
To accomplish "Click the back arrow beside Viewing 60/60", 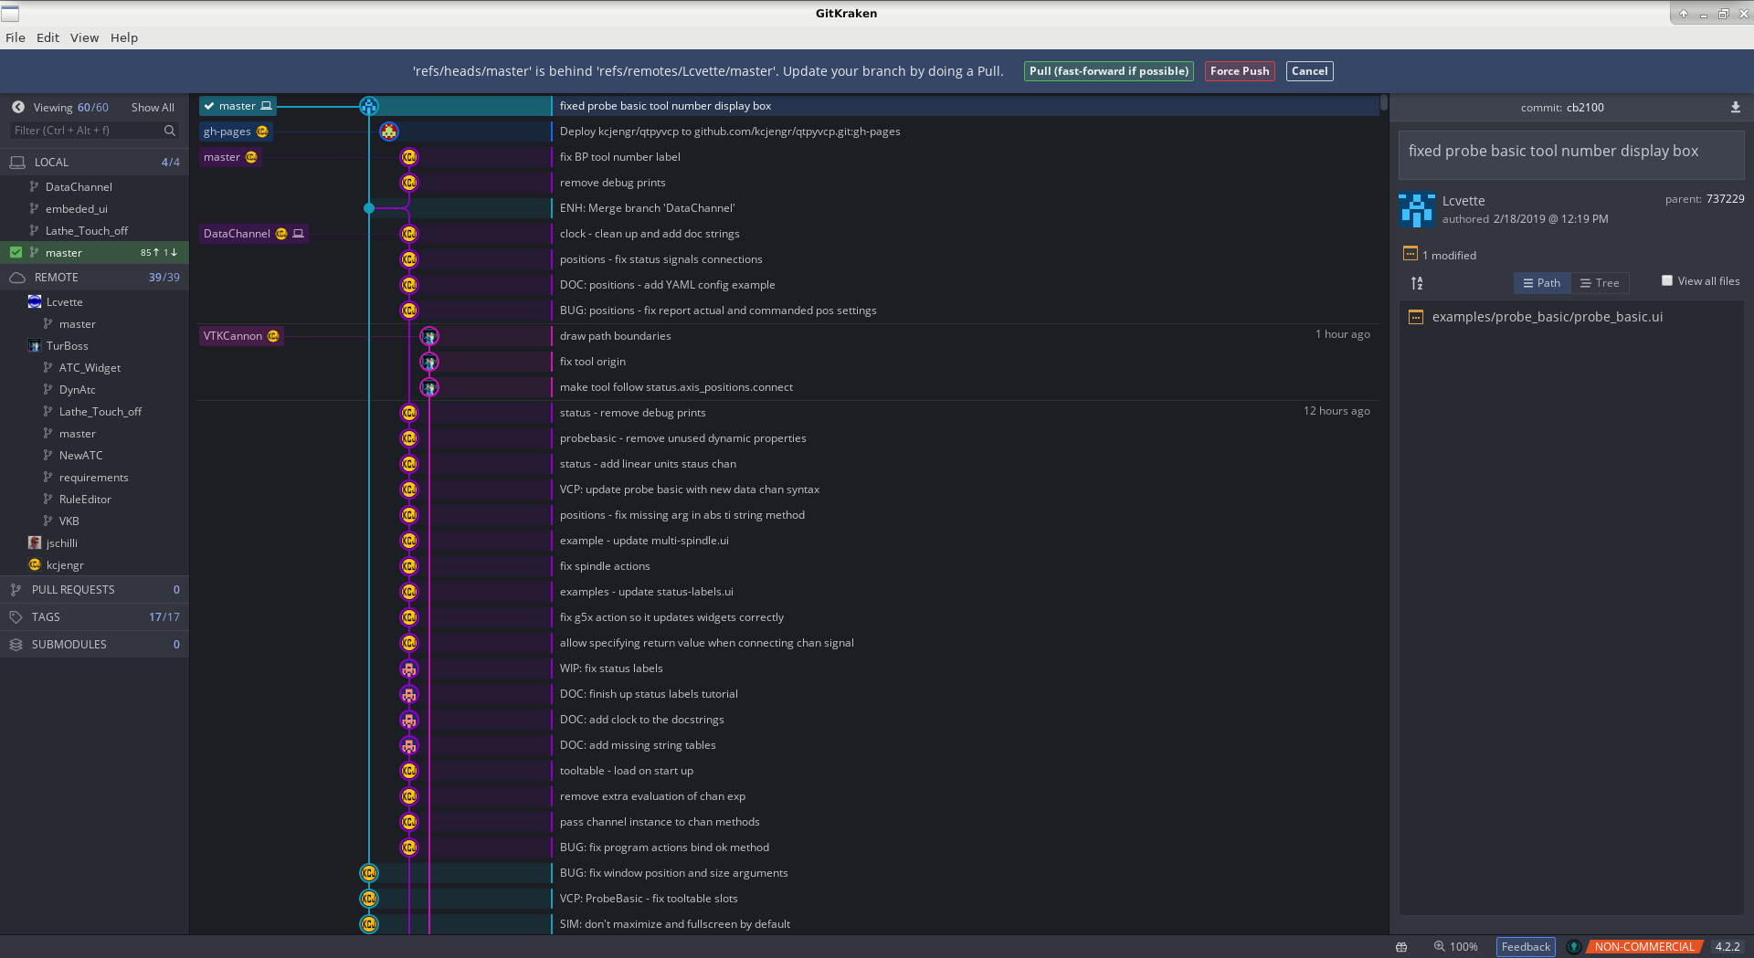I will click(17, 107).
